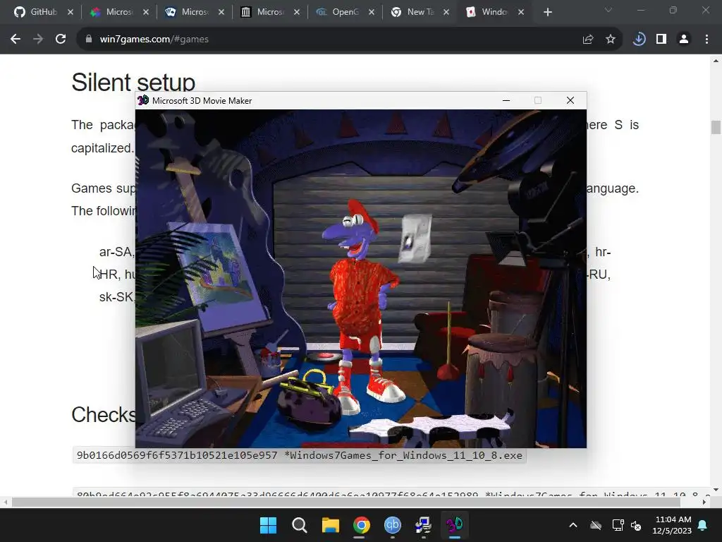Click the scroll right arrow on horizontal scrollbar
Image resolution: width=722 pixels, height=542 pixels.
coord(704,502)
